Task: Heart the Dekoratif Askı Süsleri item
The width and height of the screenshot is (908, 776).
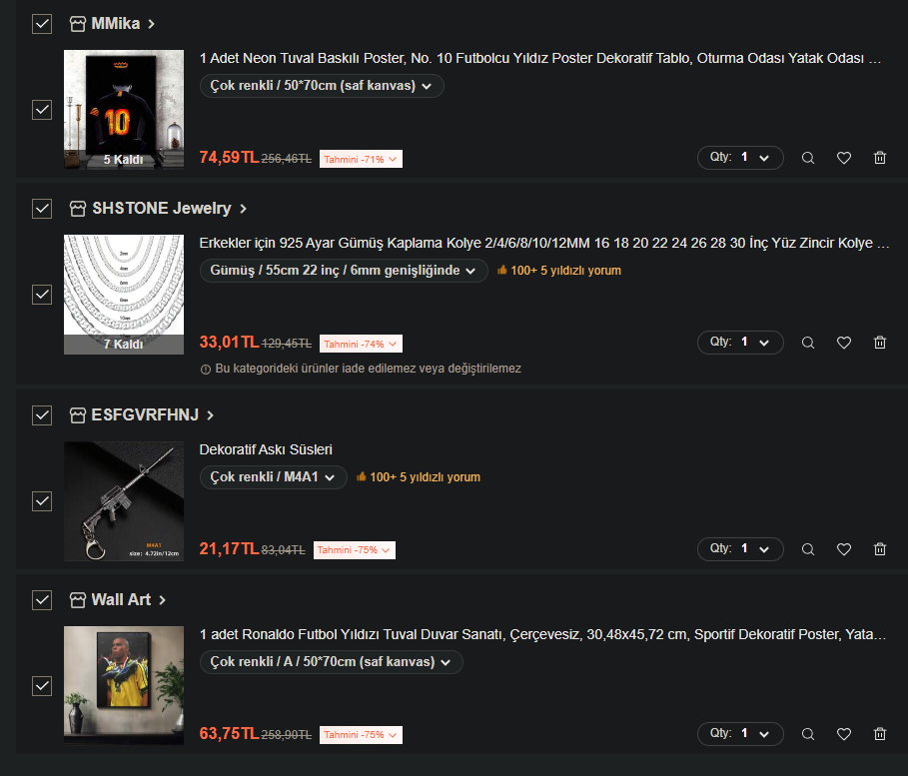Action: [x=844, y=549]
